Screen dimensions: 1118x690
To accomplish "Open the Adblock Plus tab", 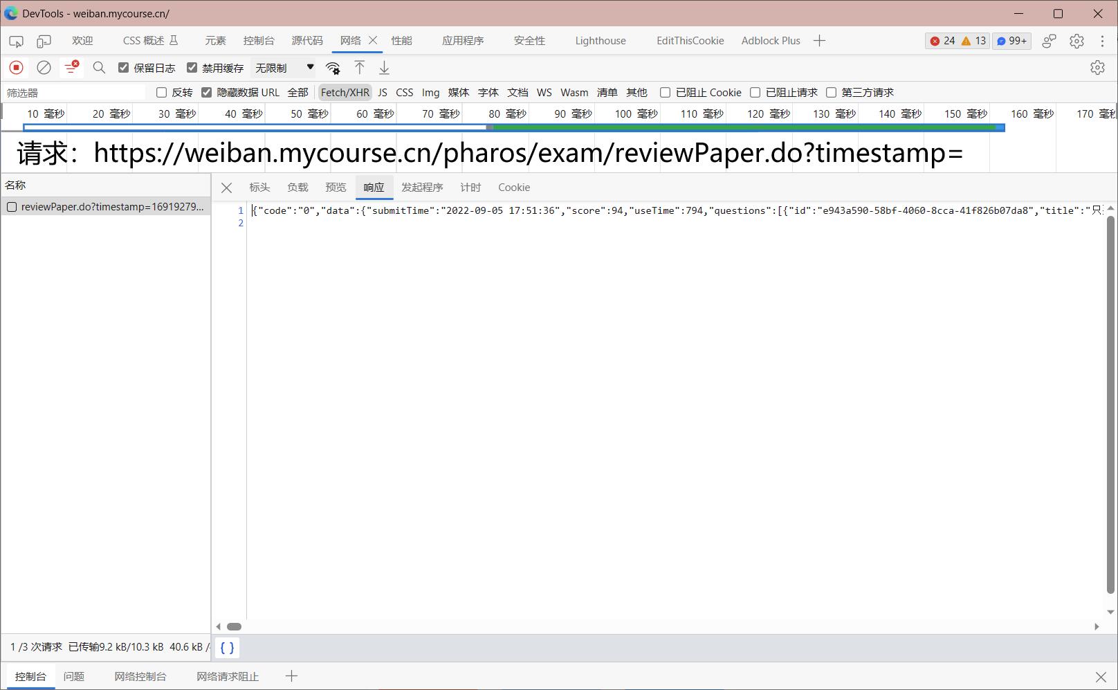I will 771,41.
